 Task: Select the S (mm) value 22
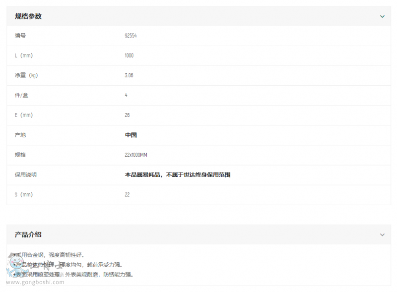[127, 194]
